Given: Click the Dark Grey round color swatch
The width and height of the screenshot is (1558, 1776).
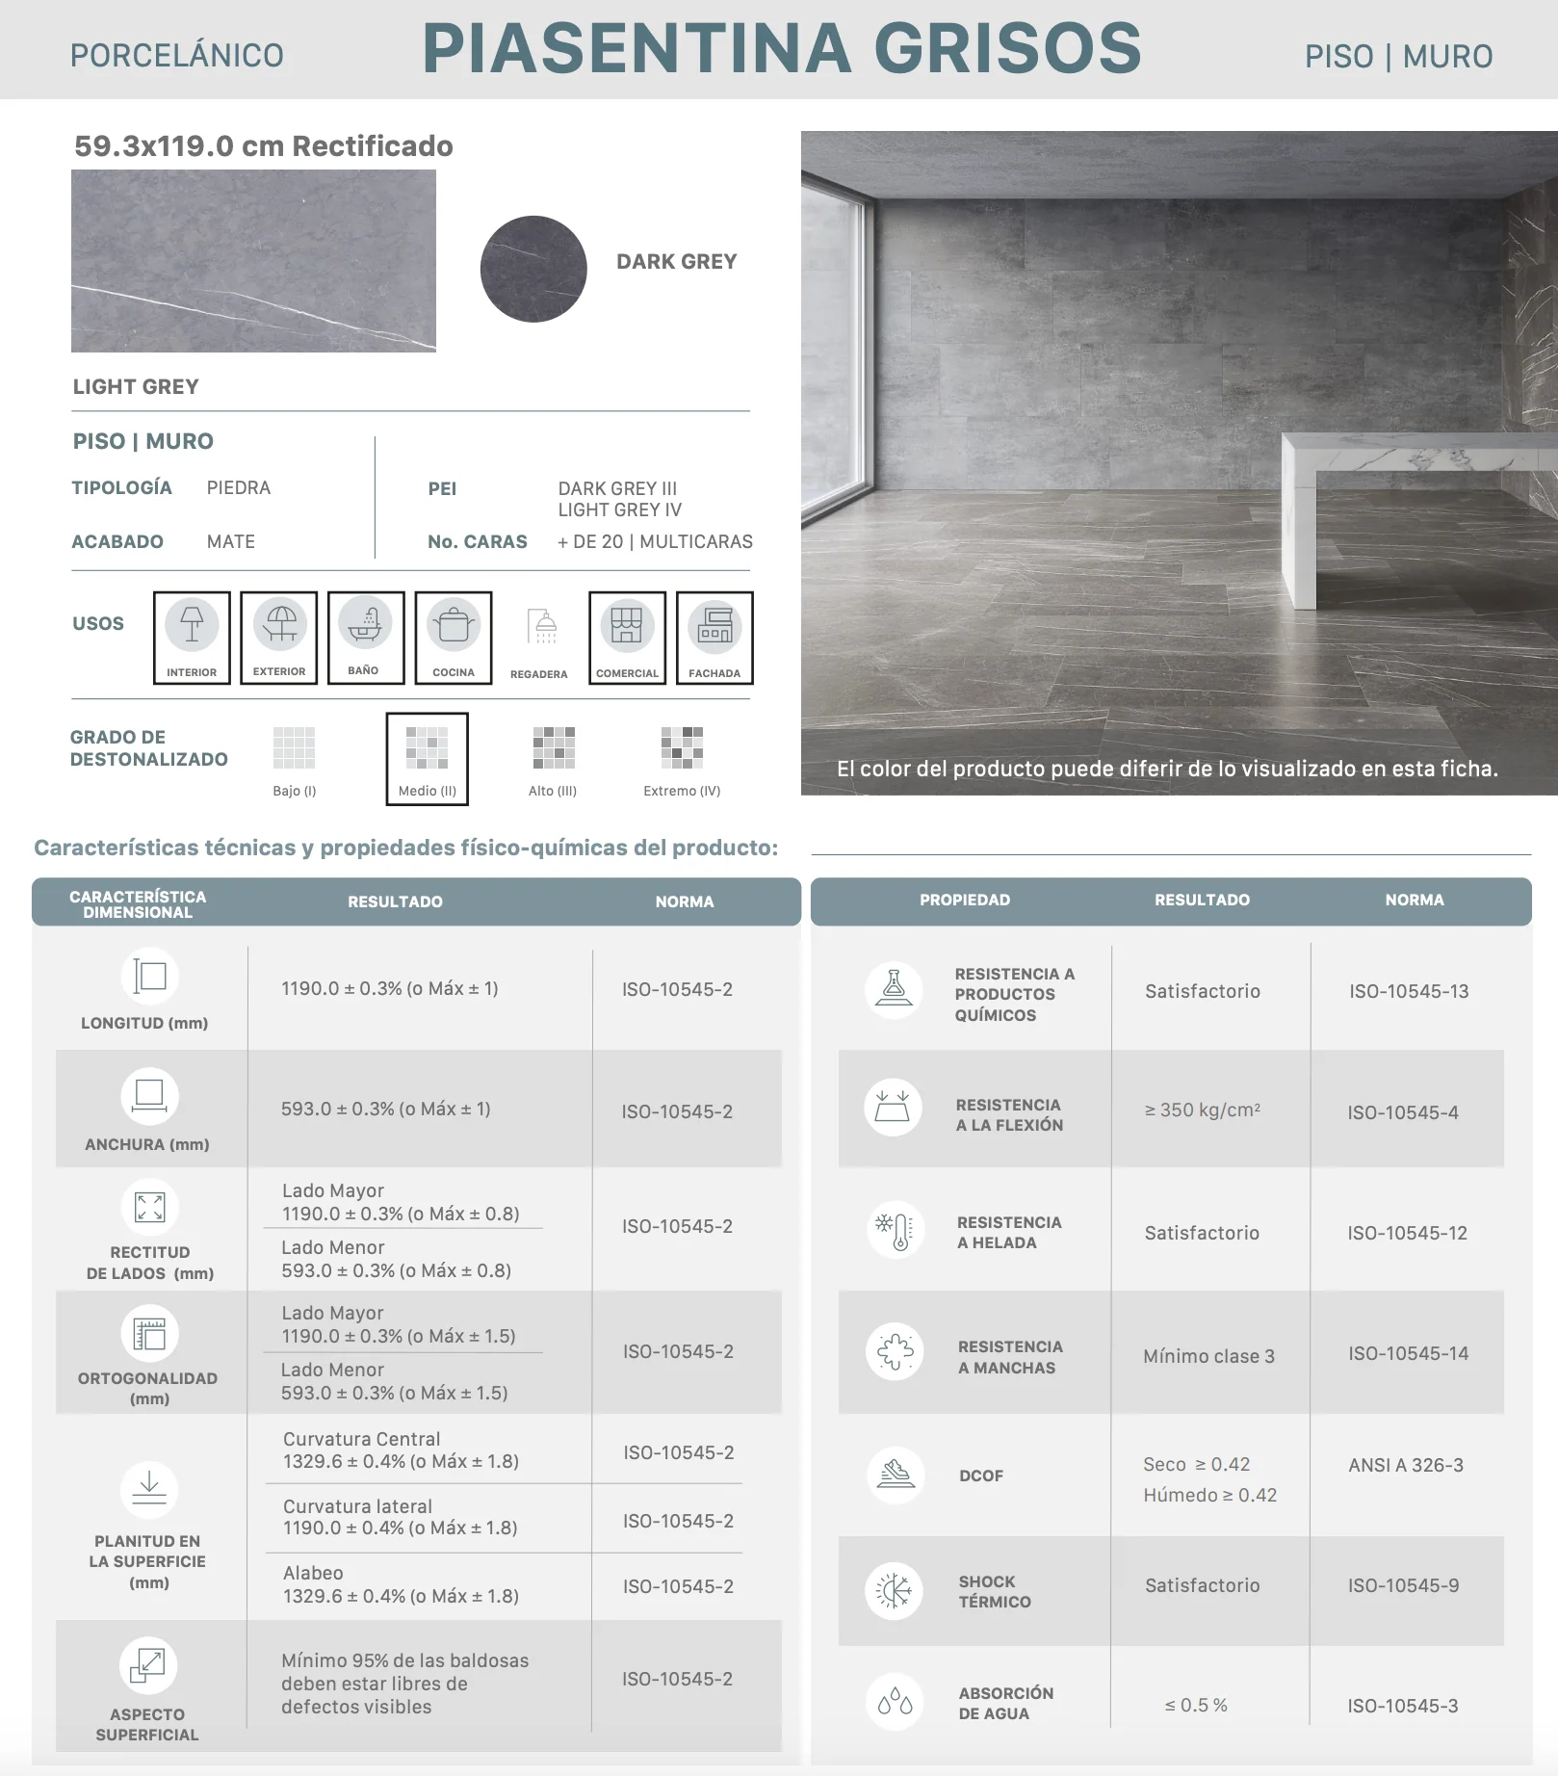Looking at the screenshot, I should coord(533,269).
